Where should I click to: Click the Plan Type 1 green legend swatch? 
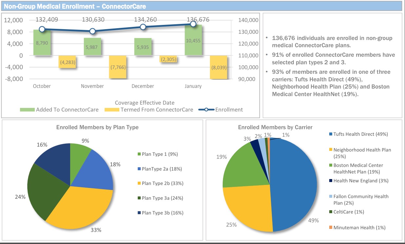click(x=139, y=154)
